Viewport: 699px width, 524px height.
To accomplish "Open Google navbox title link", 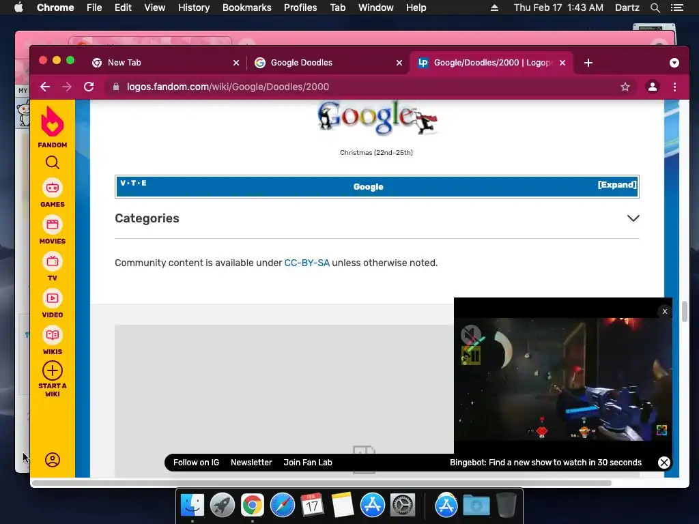I will pos(368,187).
